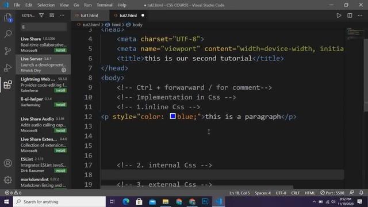The image size is (368, 207).
Task: Click the Windows search box
Action: coord(59,202)
